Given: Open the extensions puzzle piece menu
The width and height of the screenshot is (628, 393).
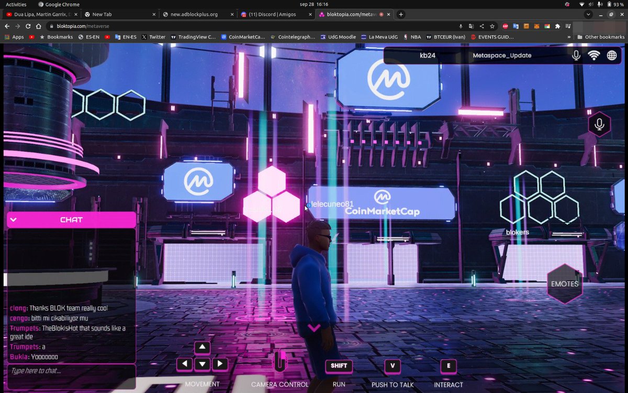Looking at the screenshot, I should coord(558,26).
